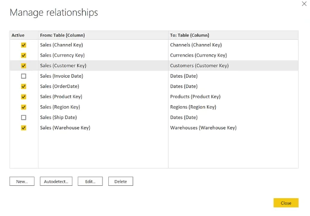The image size is (310, 216).
Task: Uncheck Active for Sales (Warehouse Key)
Action: click(x=23, y=128)
